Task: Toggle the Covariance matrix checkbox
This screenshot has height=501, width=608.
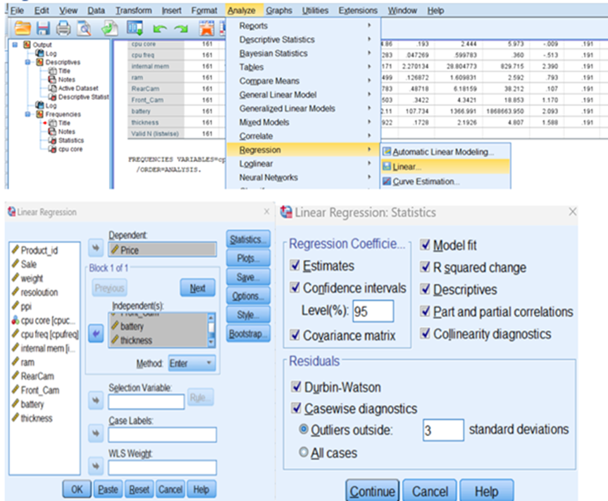Action: tap(294, 335)
